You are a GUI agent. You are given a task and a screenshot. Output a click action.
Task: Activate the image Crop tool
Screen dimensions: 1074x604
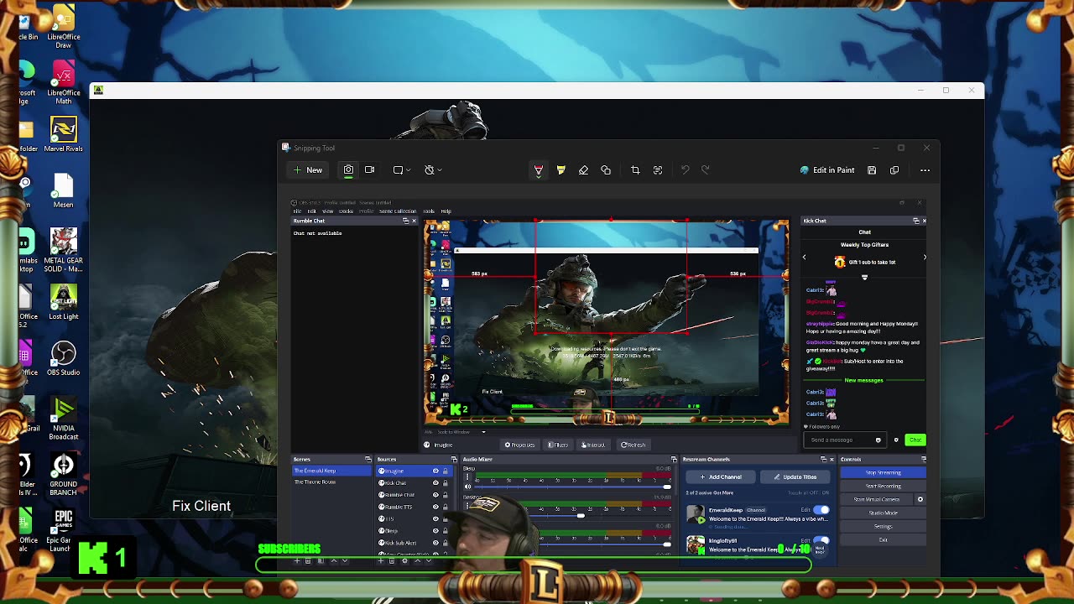point(635,170)
